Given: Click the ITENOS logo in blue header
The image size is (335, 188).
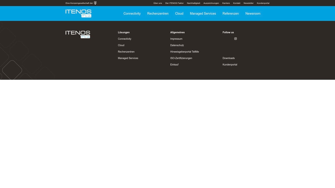Looking at the screenshot, I should 78,13.
